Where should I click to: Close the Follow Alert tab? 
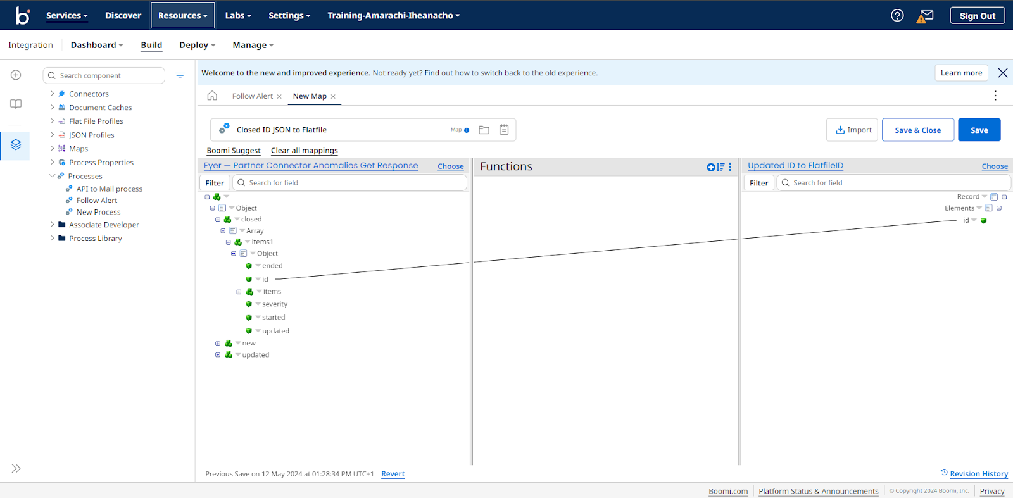pos(279,97)
